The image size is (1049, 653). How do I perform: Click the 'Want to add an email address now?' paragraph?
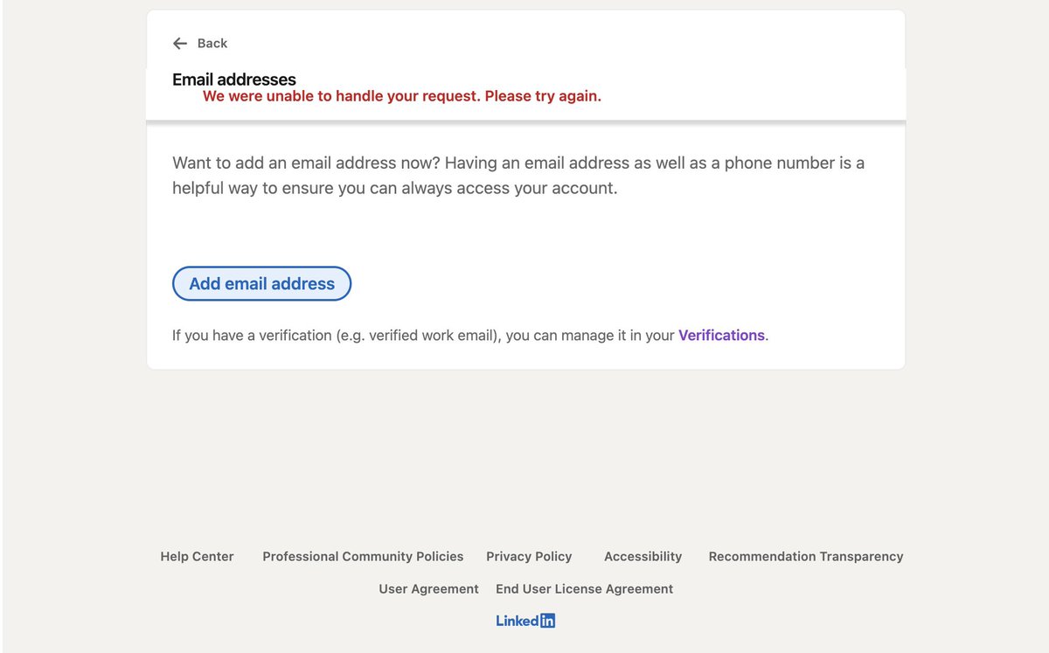[x=518, y=175]
